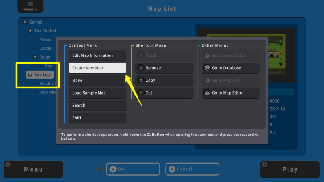The width and height of the screenshot is (324, 182).
Task: Select the Map entry under Room
Action: 49,66
